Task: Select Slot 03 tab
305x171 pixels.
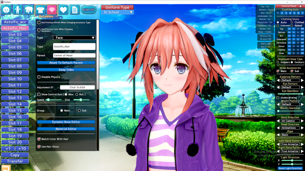Action: coord(15,35)
